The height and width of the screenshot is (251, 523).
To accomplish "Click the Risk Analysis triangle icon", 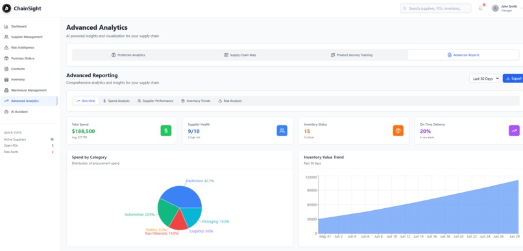I will [x=220, y=101].
